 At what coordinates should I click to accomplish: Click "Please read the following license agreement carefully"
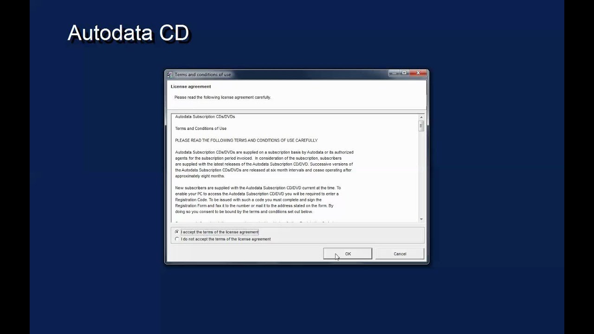click(223, 97)
